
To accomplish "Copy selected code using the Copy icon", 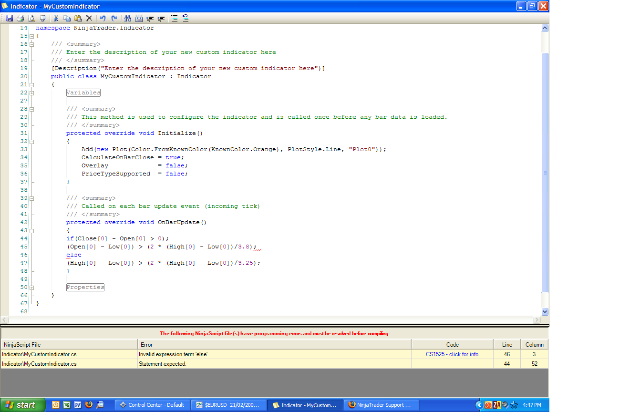I will [x=67, y=18].
